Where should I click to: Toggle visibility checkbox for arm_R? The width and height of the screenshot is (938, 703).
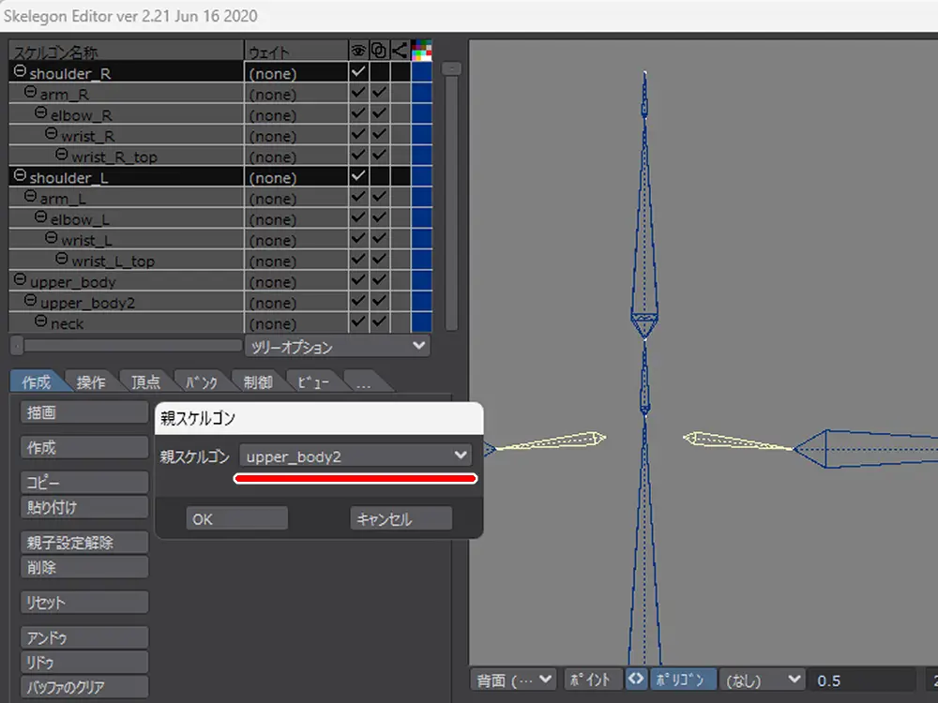click(358, 94)
